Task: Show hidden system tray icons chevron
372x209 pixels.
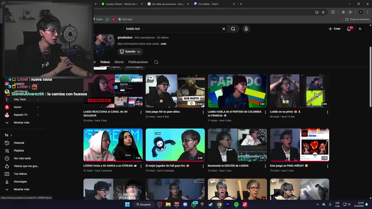Action: pyautogui.click(x=318, y=204)
